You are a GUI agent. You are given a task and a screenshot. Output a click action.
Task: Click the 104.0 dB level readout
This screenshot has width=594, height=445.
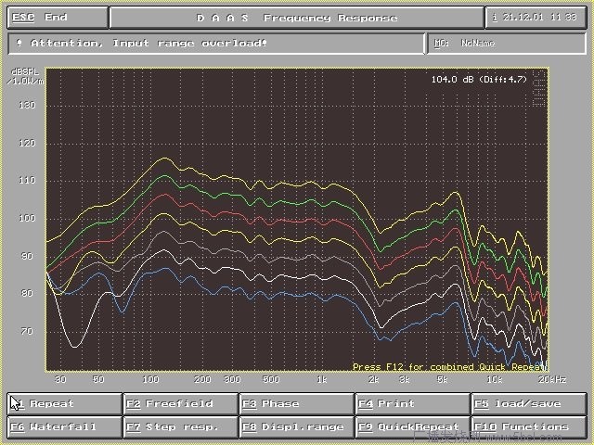point(478,80)
